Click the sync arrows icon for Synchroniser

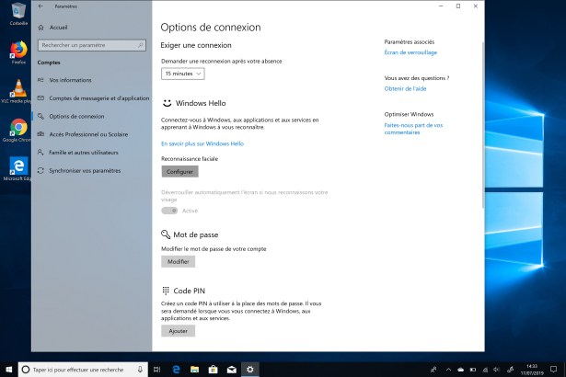tap(40, 170)
